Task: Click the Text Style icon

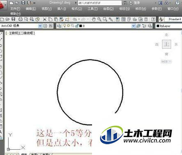Action: [161, 19]
